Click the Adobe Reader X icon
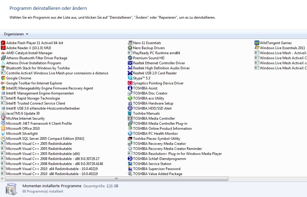This screenshot has width=307, height=197. click(x=3, y=48)
